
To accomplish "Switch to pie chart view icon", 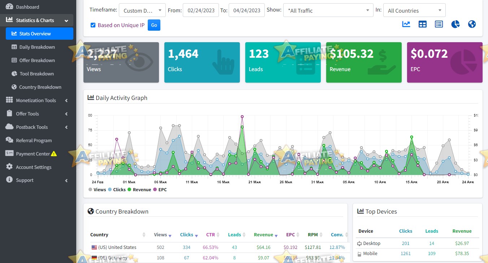I will [x=455, y=24].
